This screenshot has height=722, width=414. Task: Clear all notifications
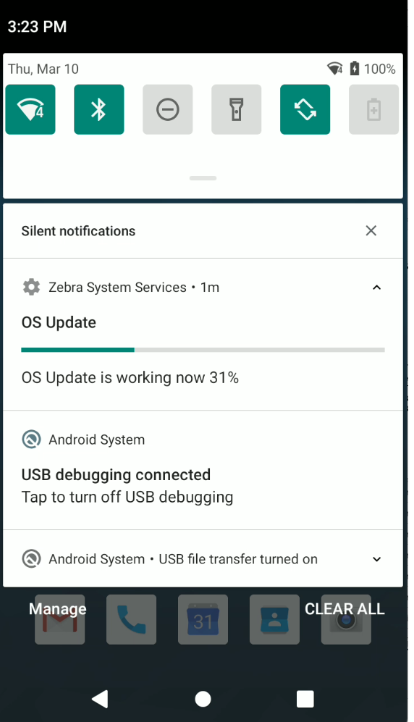tap(345, 609)
